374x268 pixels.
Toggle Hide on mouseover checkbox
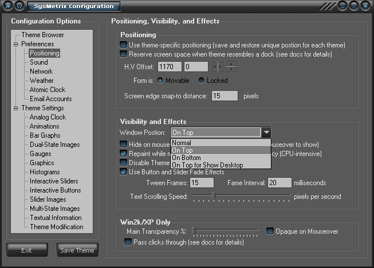click(x=123, y=144)
